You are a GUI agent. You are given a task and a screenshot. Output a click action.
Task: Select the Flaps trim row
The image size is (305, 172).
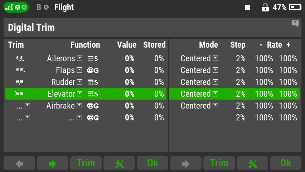coord(86,70)
